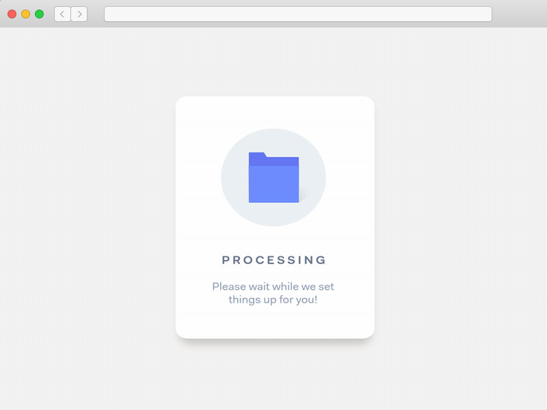
Task: Maximize the window with the green button
Action: click(39, 14)
